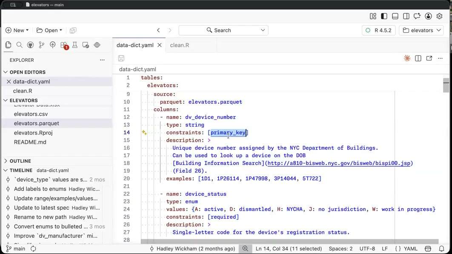The image size is (452, 254).
Task: Toggle the bottom Panel visibility
Action: click(395, 16)
